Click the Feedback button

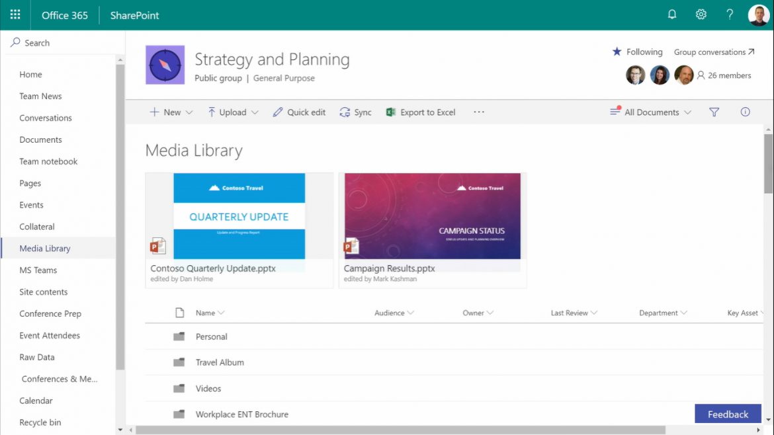(728, 414)
